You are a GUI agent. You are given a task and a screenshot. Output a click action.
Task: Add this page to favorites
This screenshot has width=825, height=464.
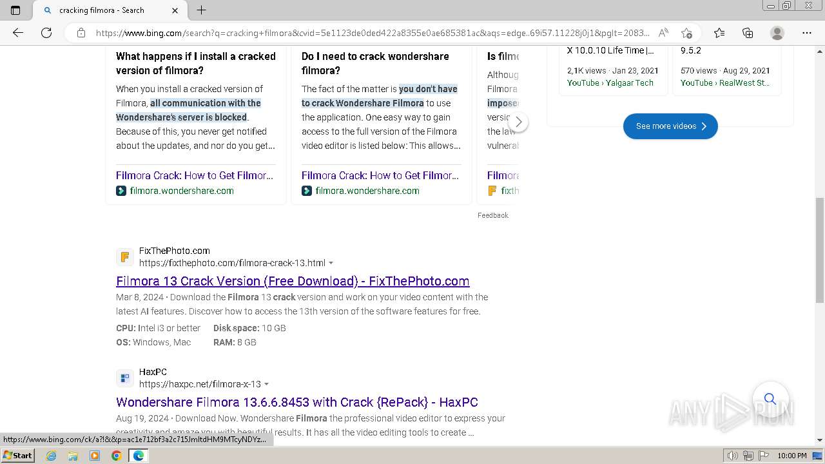click(686, 33)
